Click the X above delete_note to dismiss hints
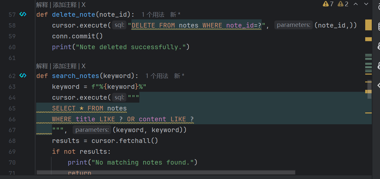The image size is (380, 179). tap(84, 5)
